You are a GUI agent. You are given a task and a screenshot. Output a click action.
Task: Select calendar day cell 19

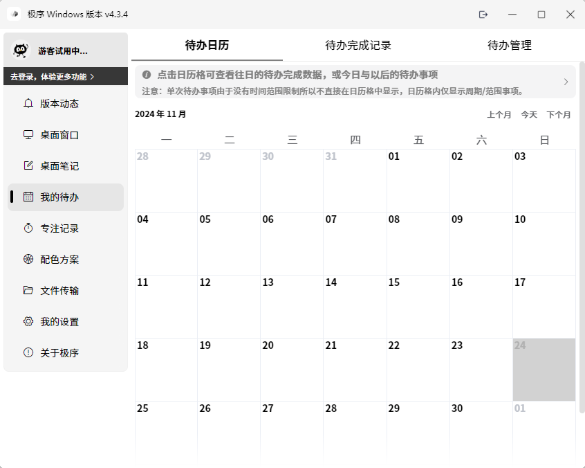tap(229, 370)
